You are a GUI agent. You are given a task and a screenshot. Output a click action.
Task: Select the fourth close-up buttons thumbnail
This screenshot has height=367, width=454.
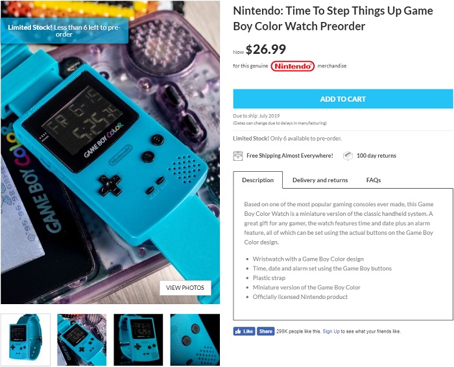pos(195,340)
